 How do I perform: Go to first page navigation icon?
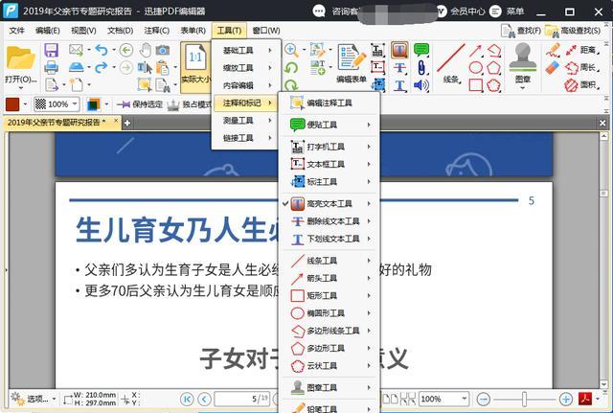click(187, 399)
